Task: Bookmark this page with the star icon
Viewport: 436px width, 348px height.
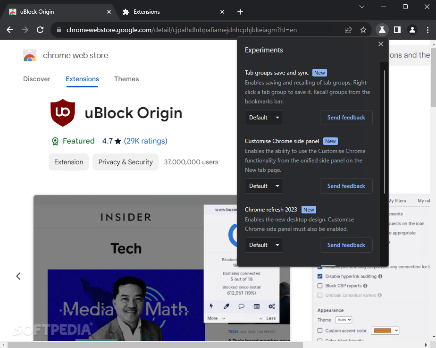Action: pyautogui.click(x=363, y=30)
